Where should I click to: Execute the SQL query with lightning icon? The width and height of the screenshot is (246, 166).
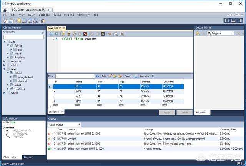click(63, 34)
